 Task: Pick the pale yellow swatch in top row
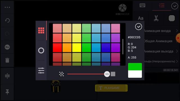(77, 28)
